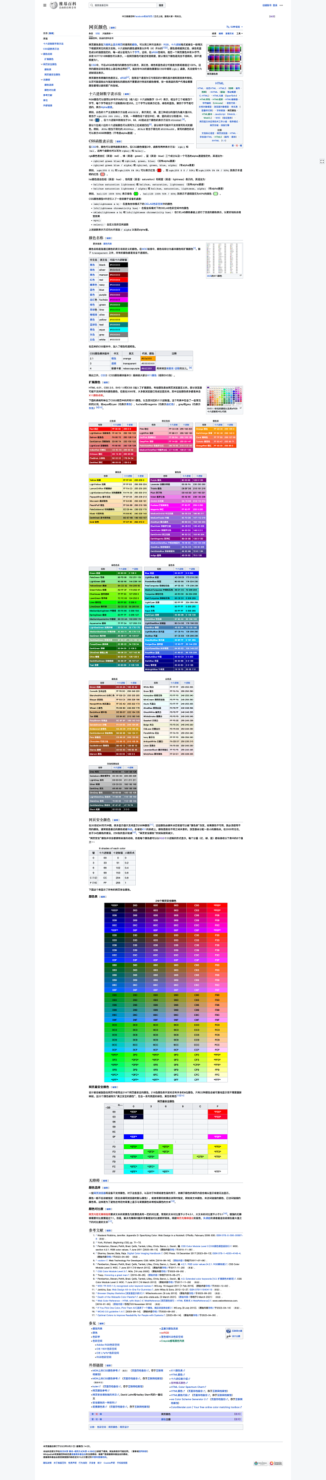Open the 工具 tools dropdown

[239, 33]
